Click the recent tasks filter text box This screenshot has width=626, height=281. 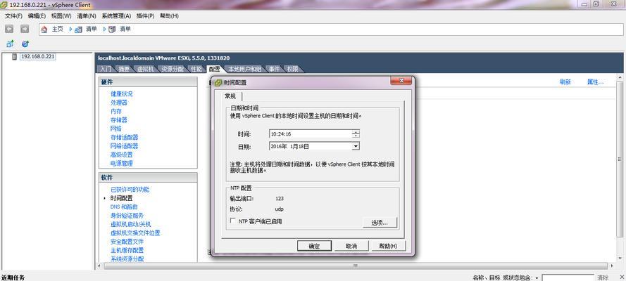coord(568,277)
